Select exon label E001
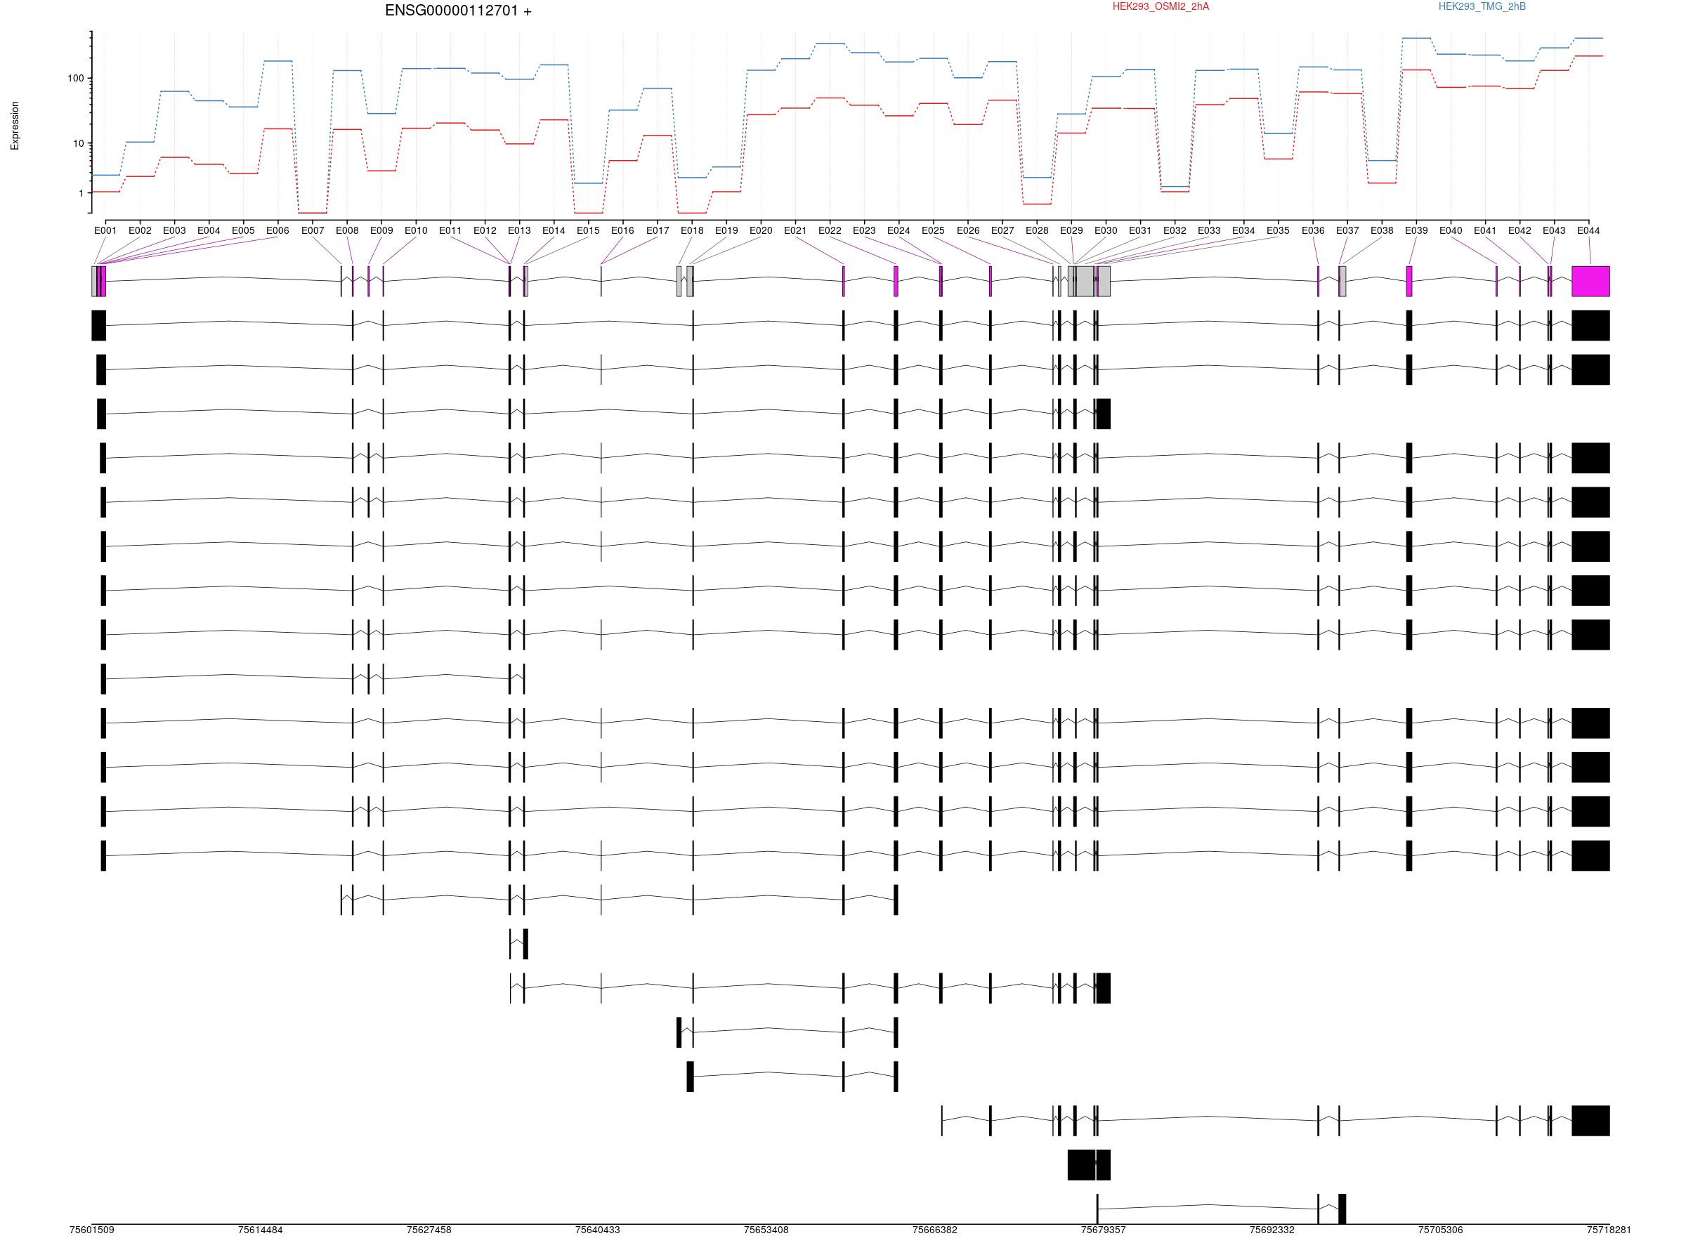 click(x=105, y=231)
